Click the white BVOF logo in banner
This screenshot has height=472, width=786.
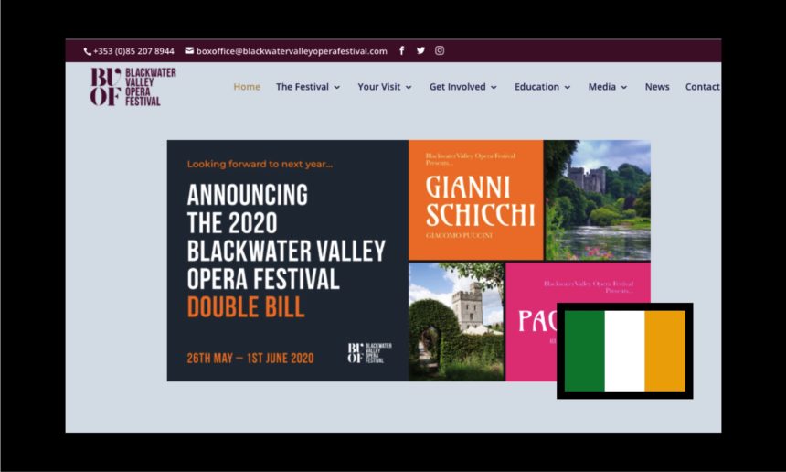pos(370,353)
